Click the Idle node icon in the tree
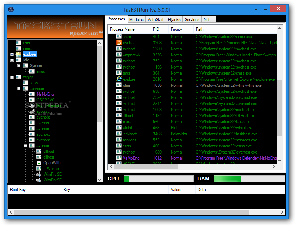 (x=18, y=60)
